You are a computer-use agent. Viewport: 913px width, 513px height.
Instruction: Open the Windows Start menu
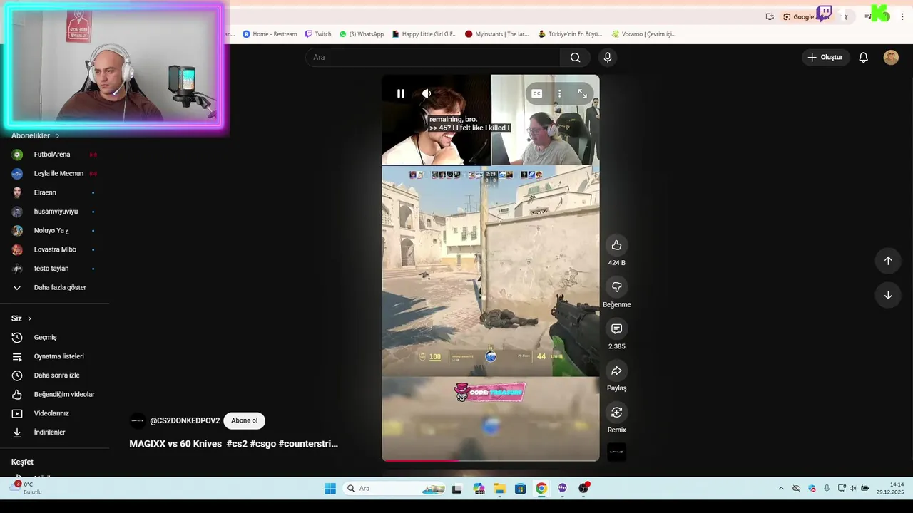click(330, 488)
